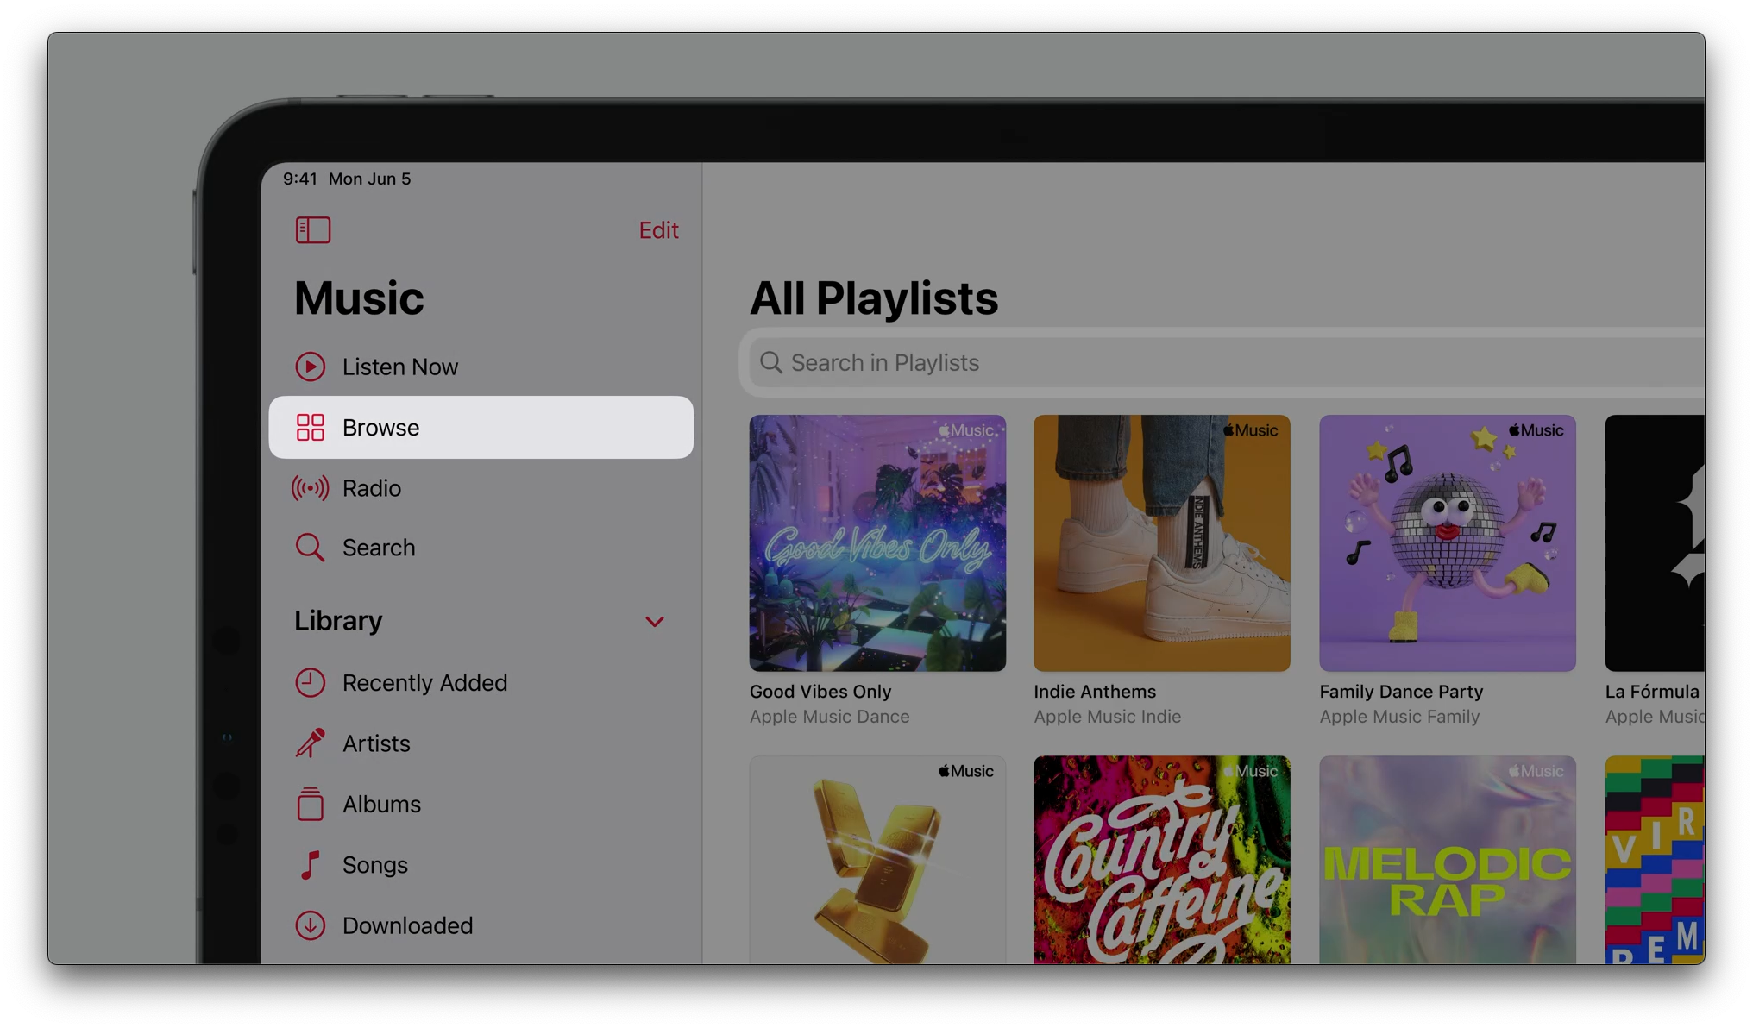Click the Search in Playlists field
The width and height of the screenshot is (1753, 1028).
click(1208, 363)
